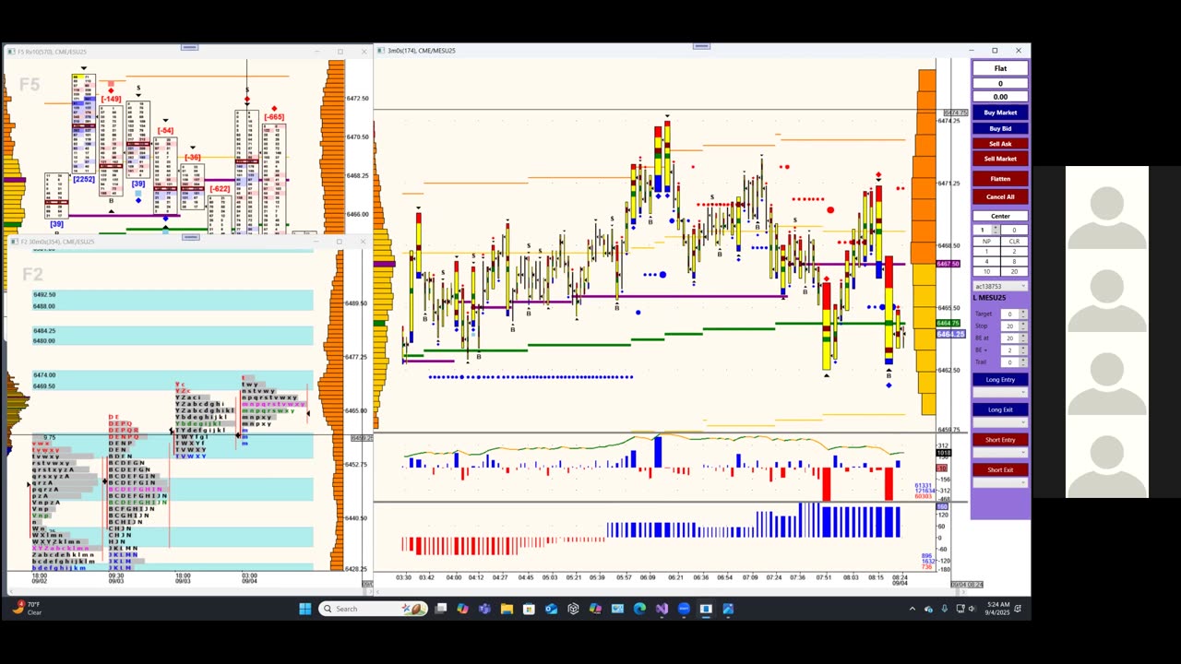Viewport: 1181px width, 664px height.
Task: Open the dropdown below Long Exit
Action: click(1000, 422)
